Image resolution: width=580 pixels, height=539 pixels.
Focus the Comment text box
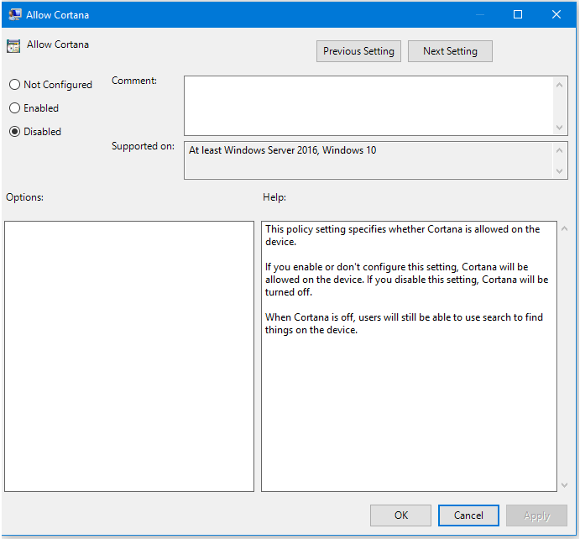(368, 106)
